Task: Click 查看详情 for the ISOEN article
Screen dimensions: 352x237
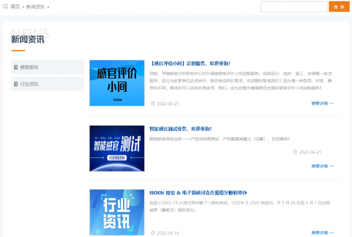Action: pos(322,233)
